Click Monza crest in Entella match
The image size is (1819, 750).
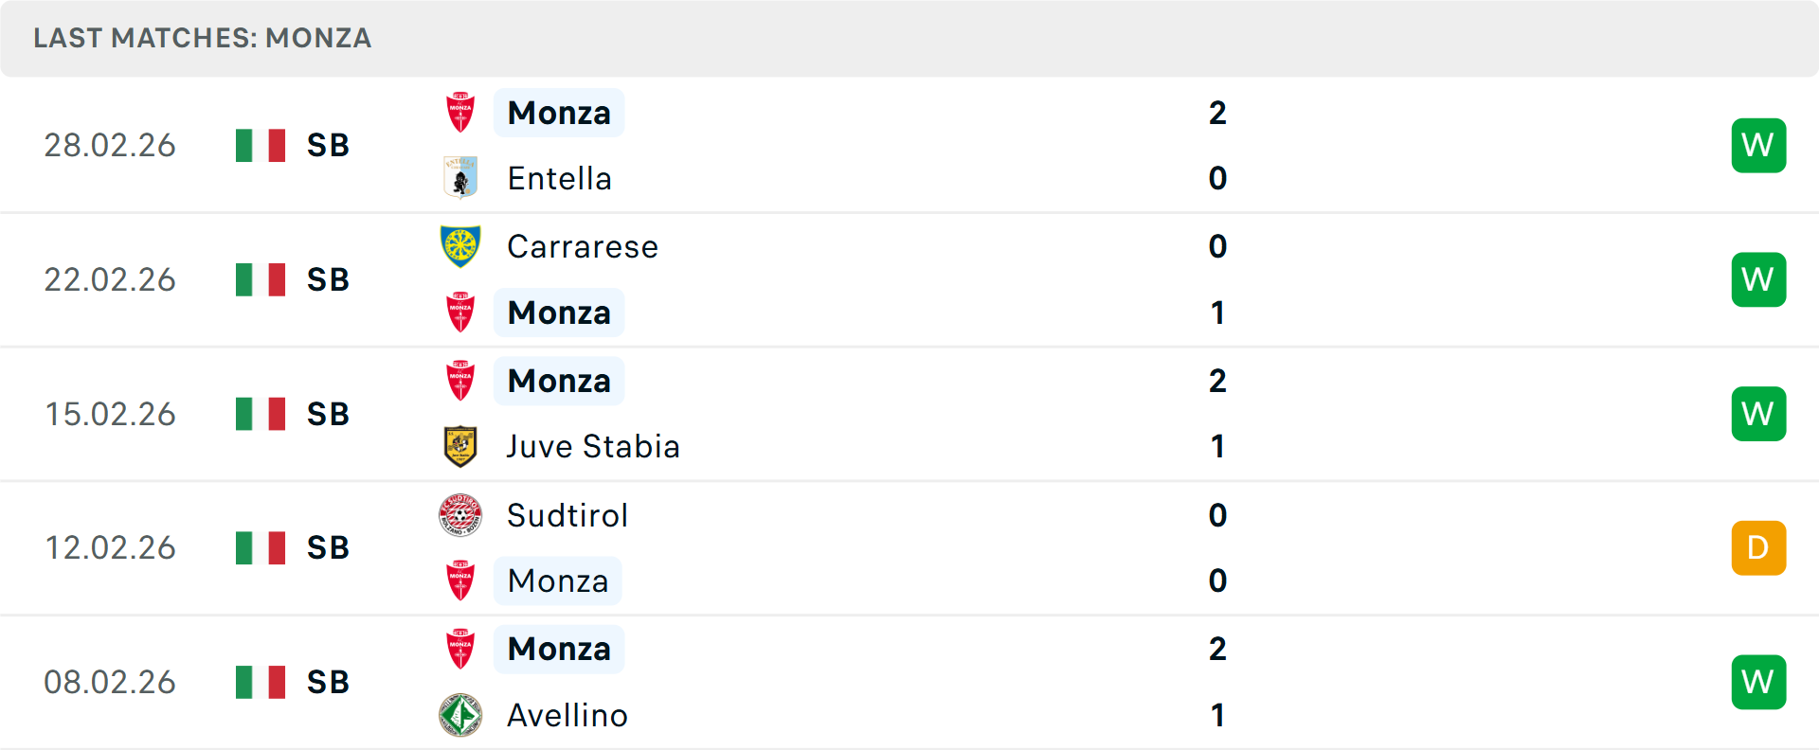coord(460,113)
